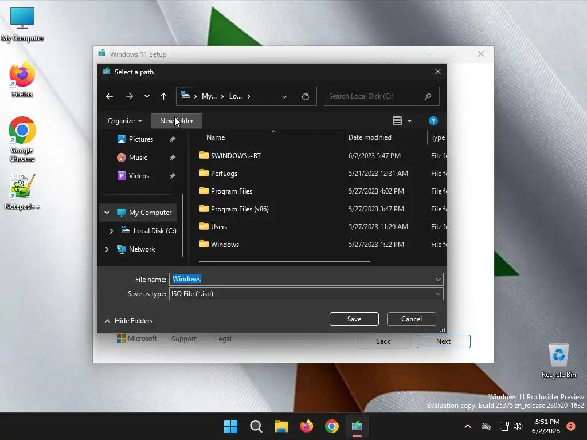Viewport: 587px width, 440px height.
Task: Unpin Pictures via its pin icon
Action: (x=172, y=139)
